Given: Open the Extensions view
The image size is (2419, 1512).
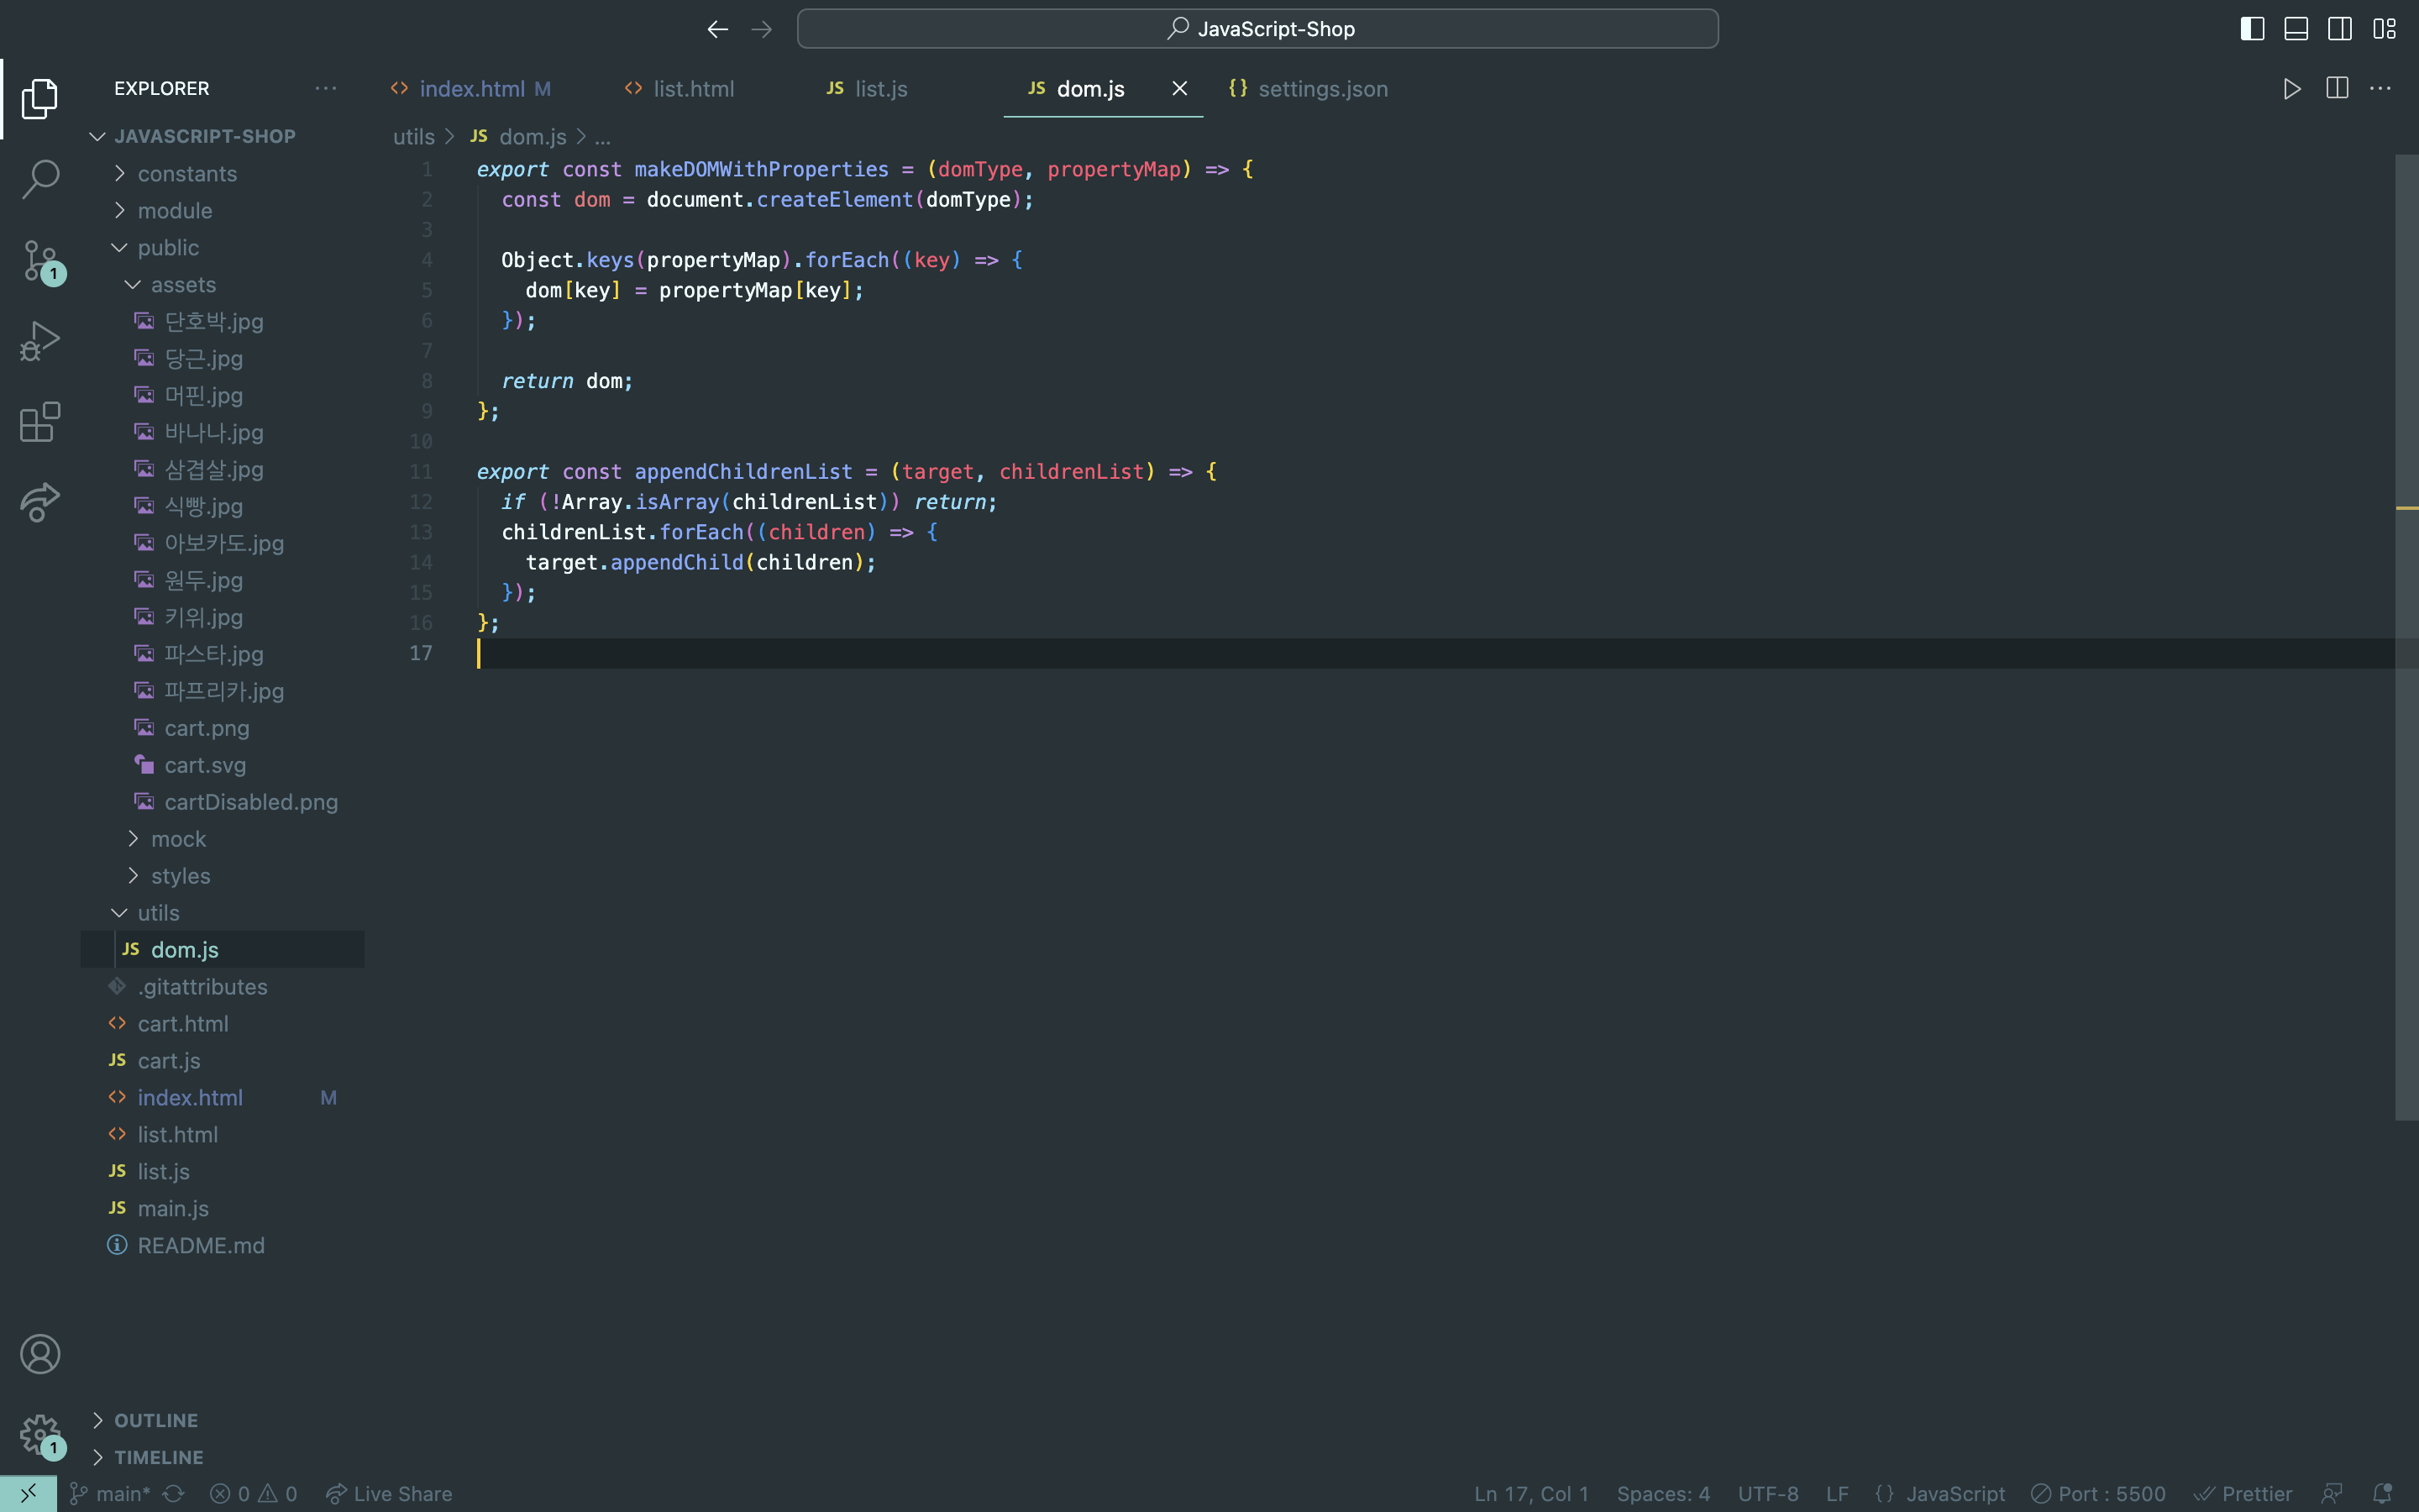Looking at the screenshot, I should [40, 422].
